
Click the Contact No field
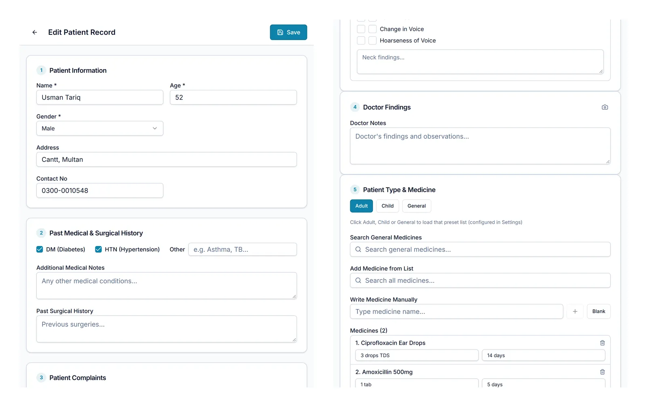[x=100, y=191]
